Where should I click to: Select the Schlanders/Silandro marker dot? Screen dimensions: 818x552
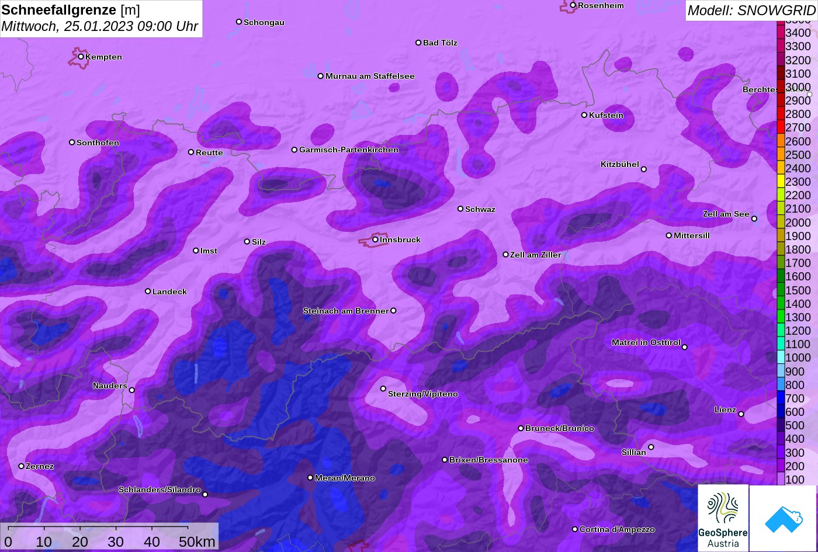tap(205, 495)
